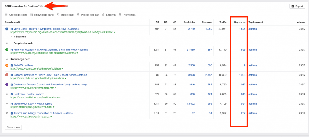Open the WebMD asthma result title
Viewport: 309px width, 137px height.
click(24, 65)
